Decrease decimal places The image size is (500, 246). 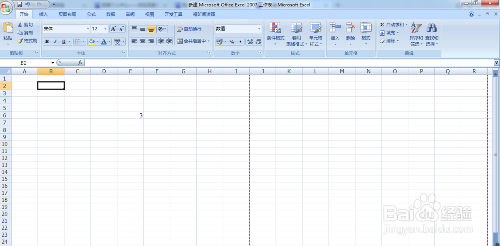pyautogui.click(x=258, y=42)
